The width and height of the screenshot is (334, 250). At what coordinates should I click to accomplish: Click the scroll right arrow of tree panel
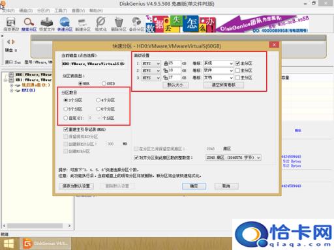coord(69,226)
